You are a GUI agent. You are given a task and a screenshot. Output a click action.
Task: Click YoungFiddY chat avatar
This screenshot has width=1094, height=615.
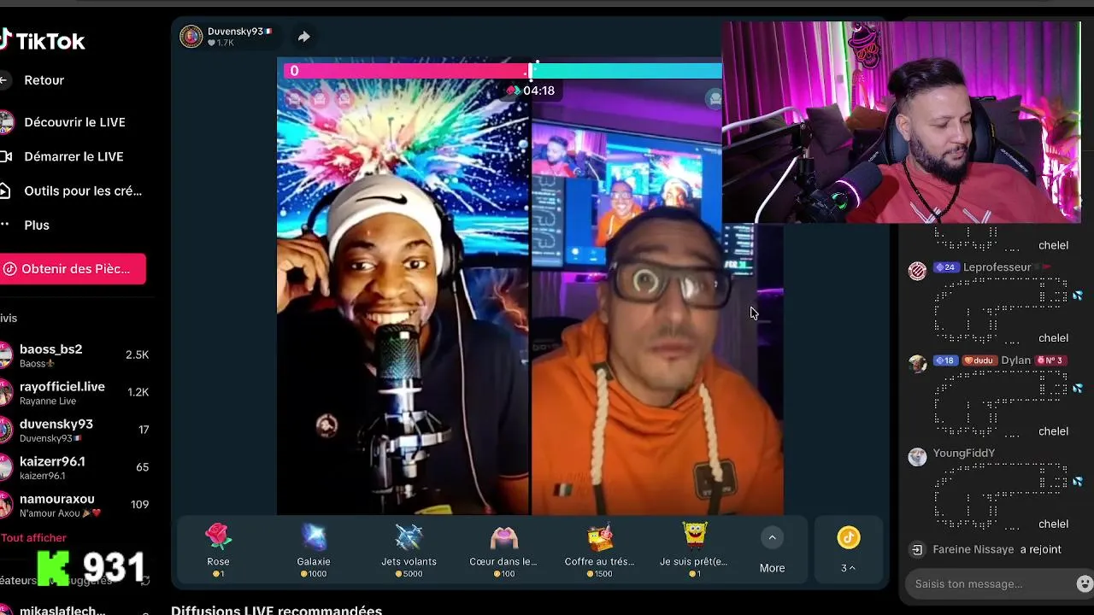pyautogui.click(x=917, y=457)
